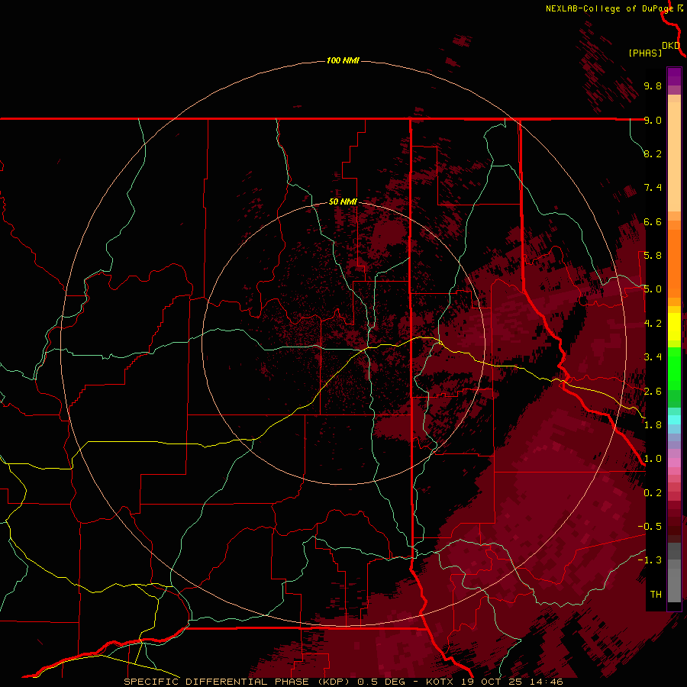Click the TH label on legend

656,595
